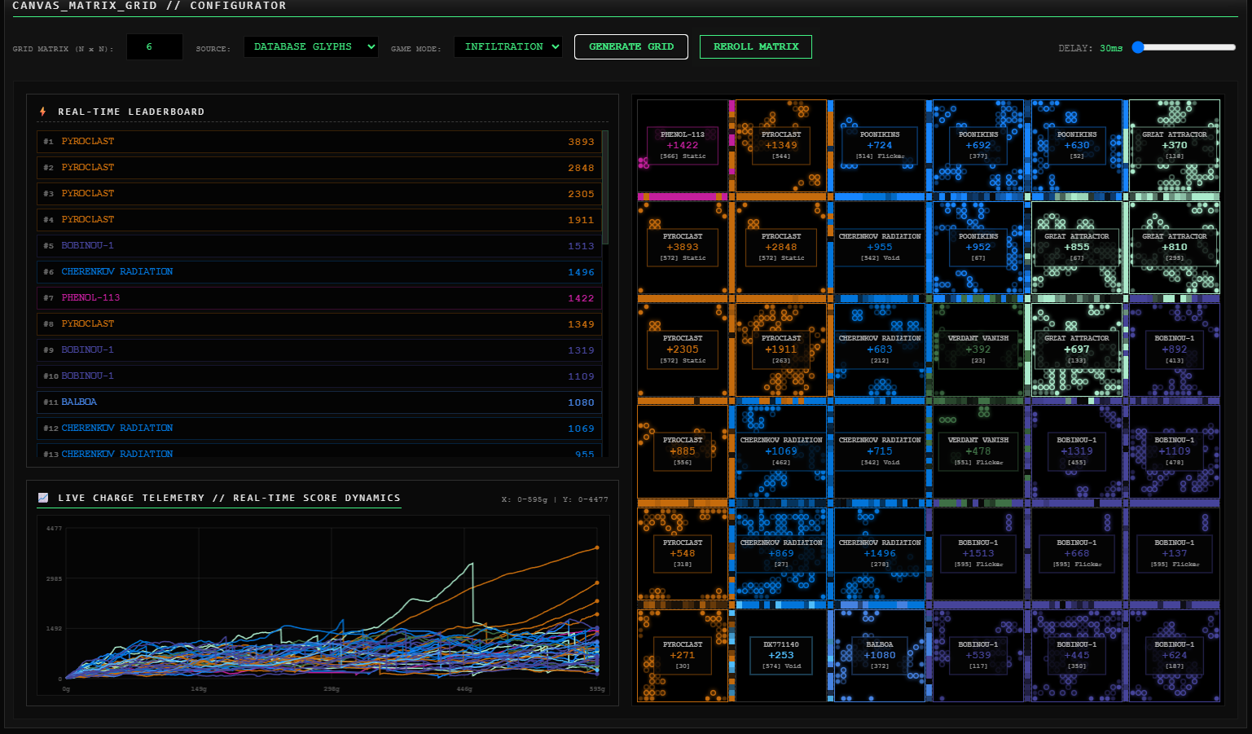Click the Poonikins +952 grid cell
This screenshot has width=1252, height=734.
pos(978,248)
